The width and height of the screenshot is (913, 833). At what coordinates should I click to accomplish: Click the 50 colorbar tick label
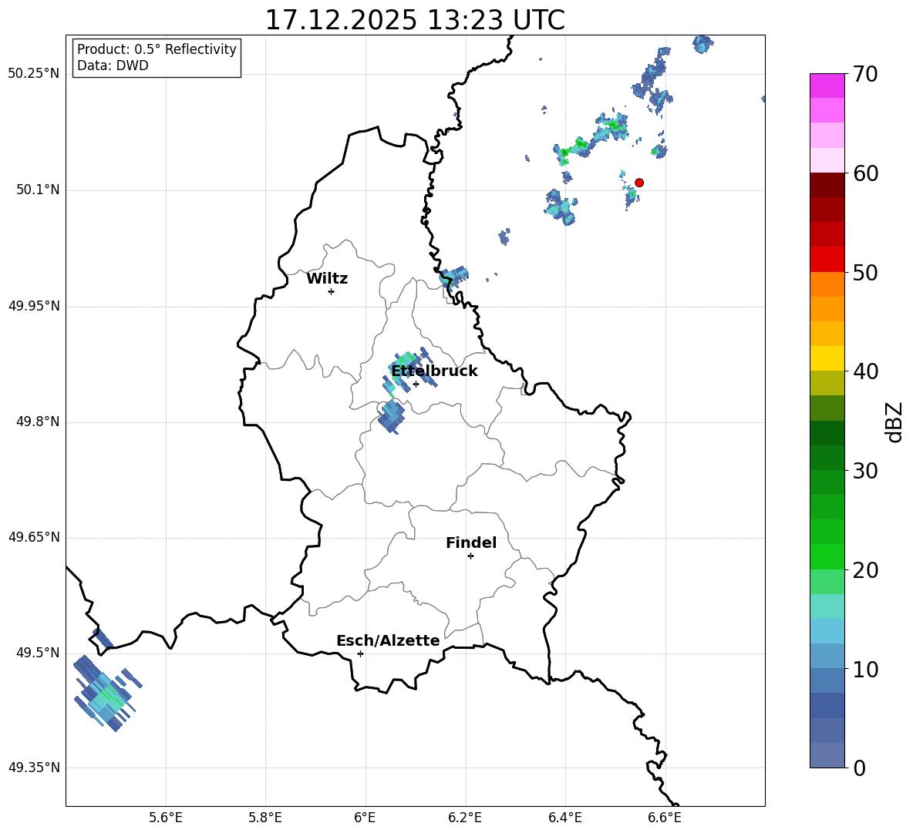point(865,272)
